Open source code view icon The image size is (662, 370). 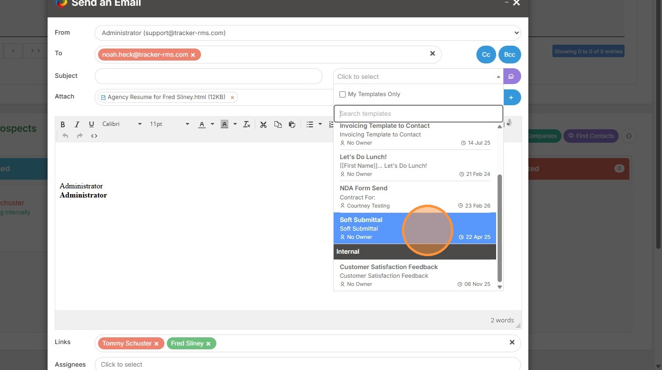click(94, 136)
